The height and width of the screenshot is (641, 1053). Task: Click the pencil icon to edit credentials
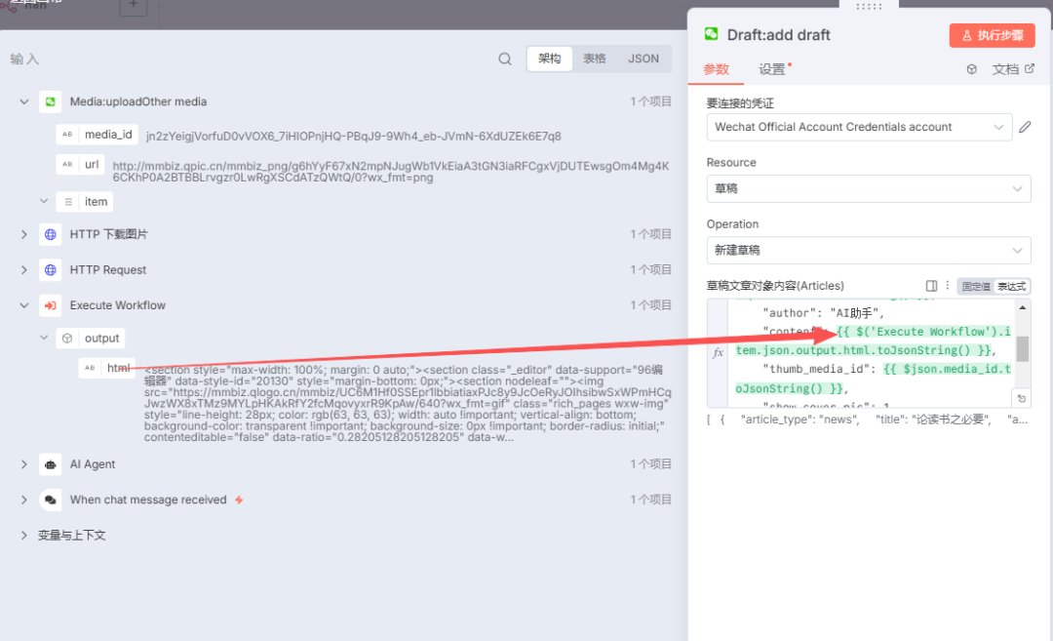tap(1025, 127)
